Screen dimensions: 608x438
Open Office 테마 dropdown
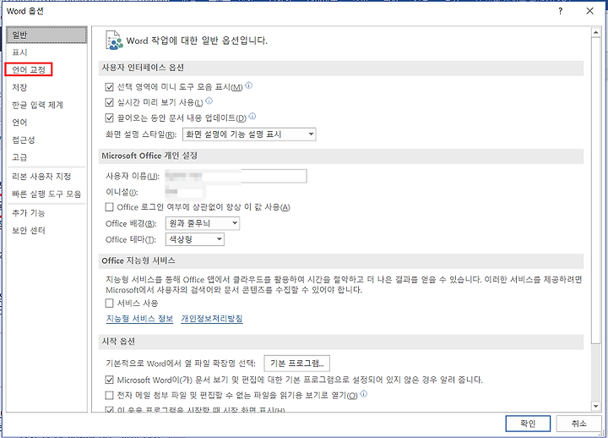coord(195,239)
